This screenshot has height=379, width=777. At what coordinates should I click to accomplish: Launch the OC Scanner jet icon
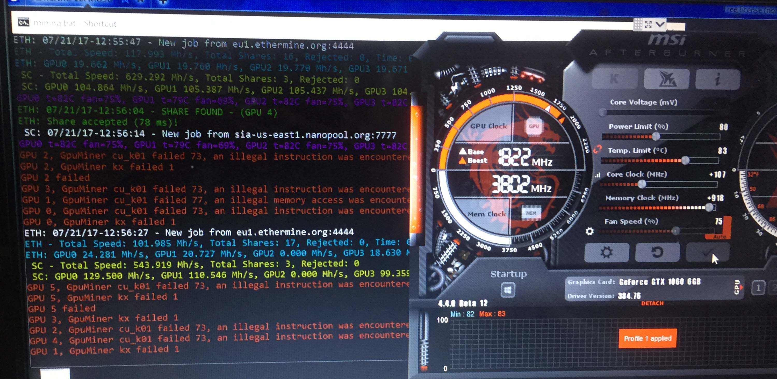(667, 79)
